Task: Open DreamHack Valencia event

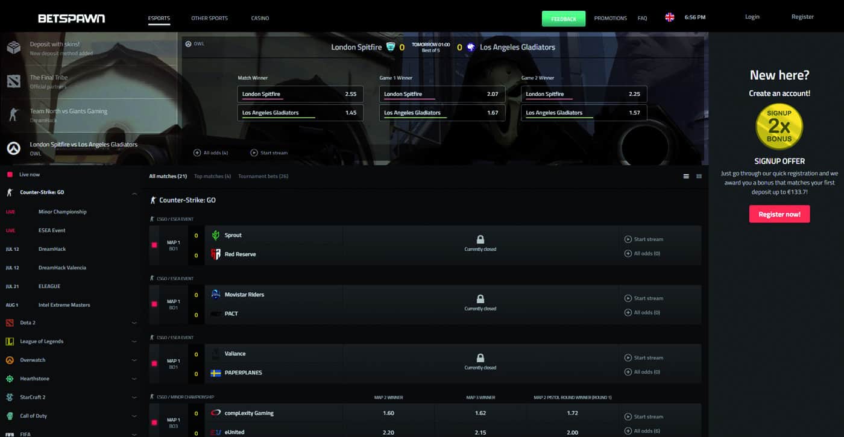Action: [62, 268]
